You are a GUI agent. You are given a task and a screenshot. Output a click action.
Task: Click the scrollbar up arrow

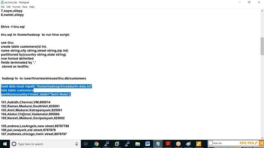click(x=262, y=11)
